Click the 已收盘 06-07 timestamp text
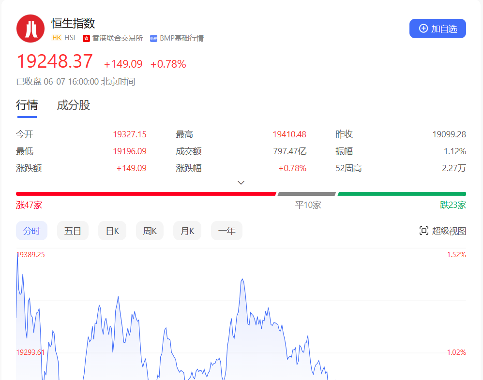The image size is (483, 380). [x=76, y=82]
